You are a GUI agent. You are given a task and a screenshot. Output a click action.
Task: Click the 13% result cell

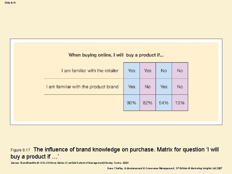coord(180,103)
